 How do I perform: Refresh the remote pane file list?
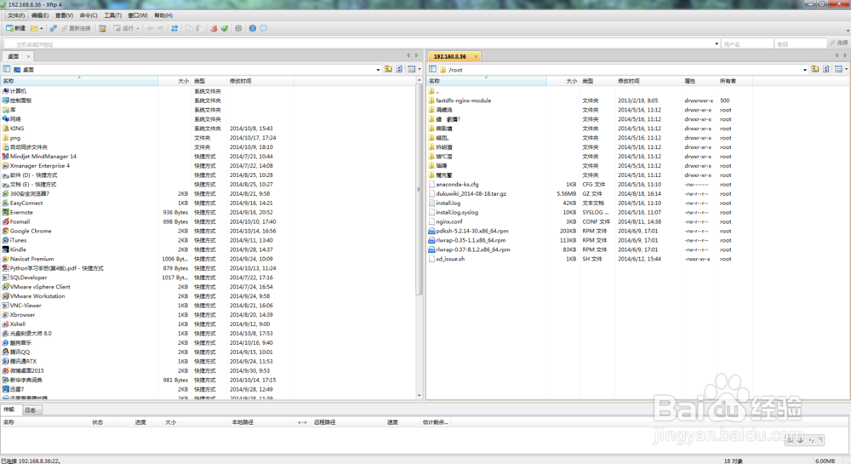(x=826, y=69)
